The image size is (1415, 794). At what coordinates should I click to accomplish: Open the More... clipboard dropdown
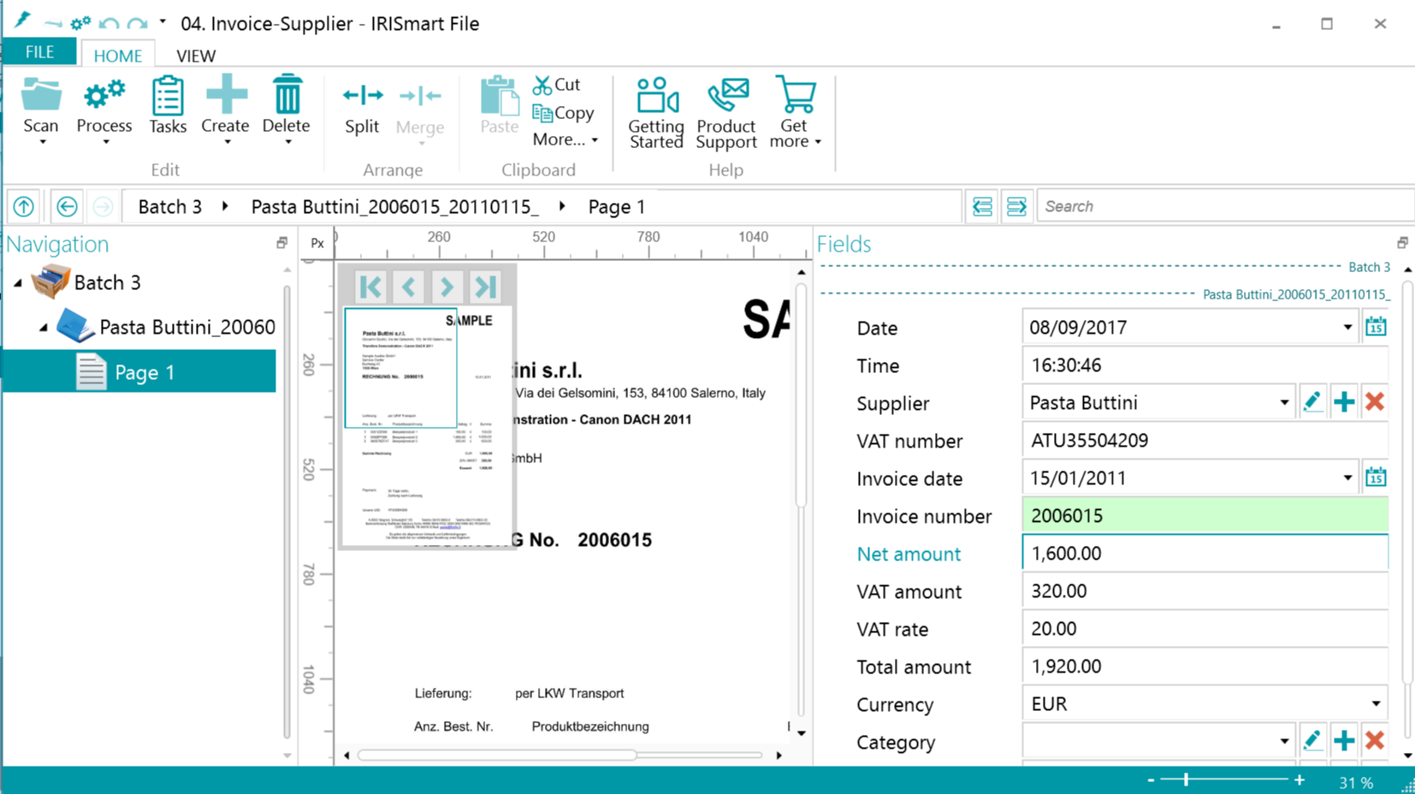(565, 139)
